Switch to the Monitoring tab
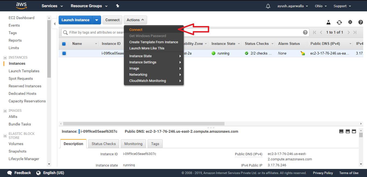 click(133, 144)
